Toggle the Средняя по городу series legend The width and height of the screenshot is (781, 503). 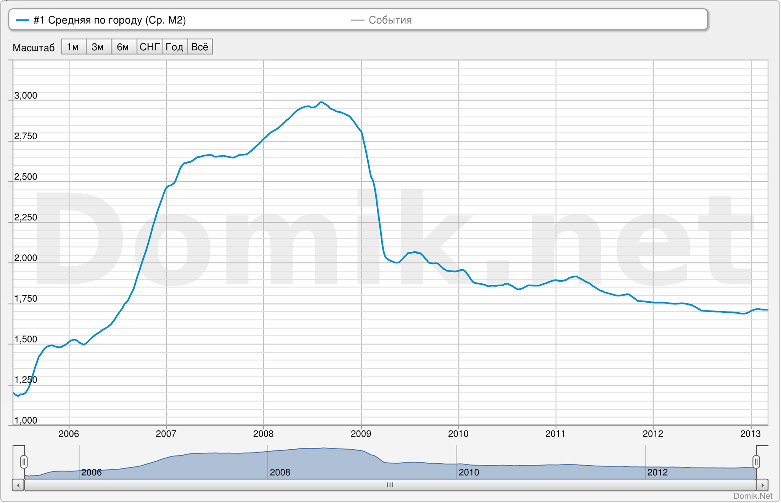[x=101, y=20]
